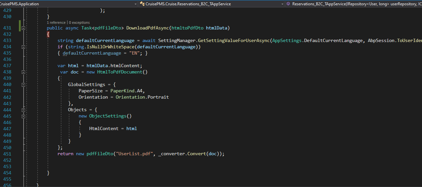This screenshot has height=187, width=422.
Task: Click the new keyword on line 445
Action: click(83, 116)
